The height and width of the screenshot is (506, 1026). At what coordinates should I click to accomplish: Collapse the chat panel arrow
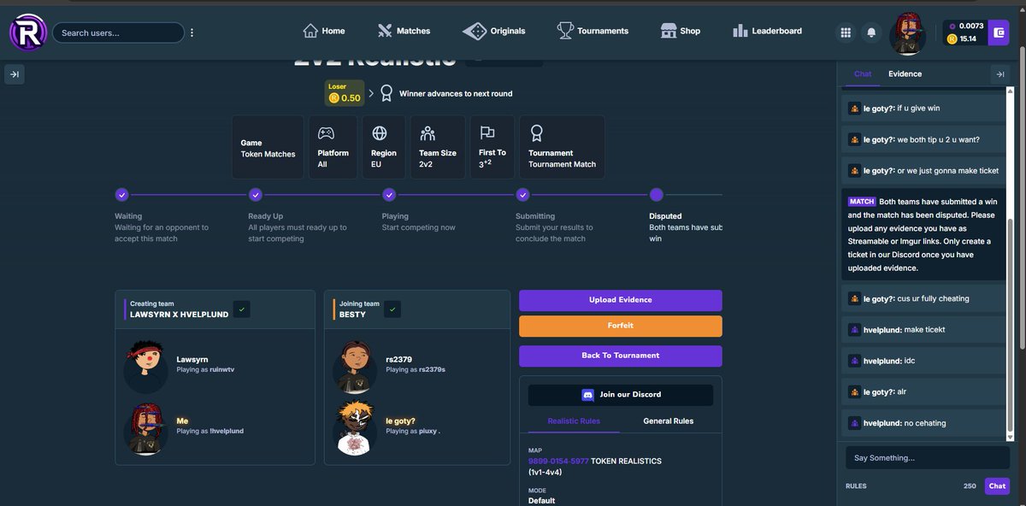pos(999,74)
